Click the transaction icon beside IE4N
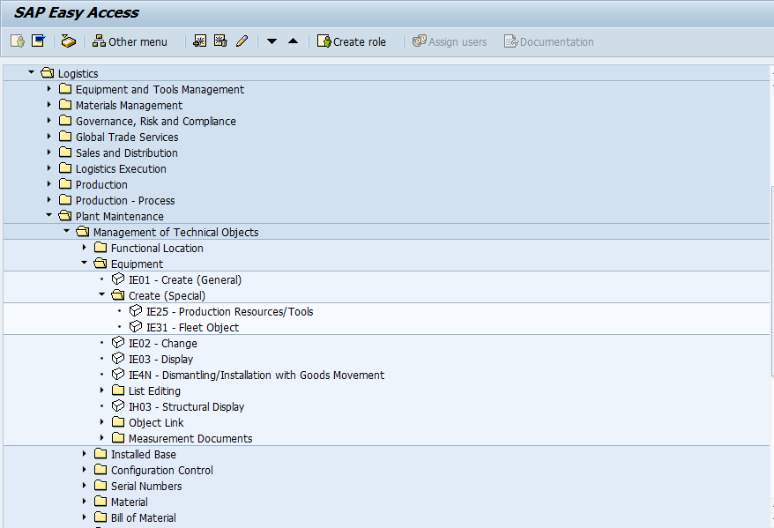 pyautogui.click(x=118, y=375)
